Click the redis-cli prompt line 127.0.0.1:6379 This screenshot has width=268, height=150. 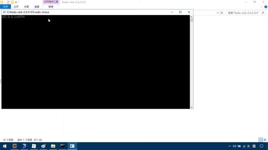[x=13, y=17]
